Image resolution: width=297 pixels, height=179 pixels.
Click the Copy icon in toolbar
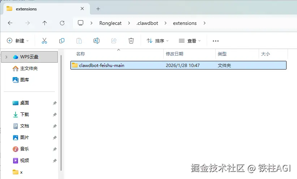coord(62,41)
